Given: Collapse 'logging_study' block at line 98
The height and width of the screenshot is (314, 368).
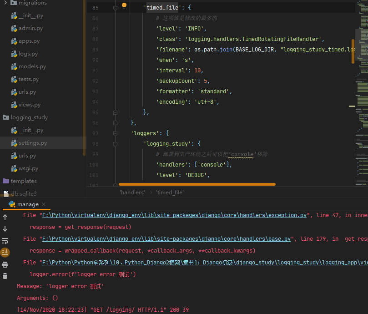Looking at the screenshot, I should point(115,144).
